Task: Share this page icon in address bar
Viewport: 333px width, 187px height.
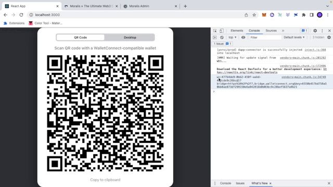Action: click(246, 15)
